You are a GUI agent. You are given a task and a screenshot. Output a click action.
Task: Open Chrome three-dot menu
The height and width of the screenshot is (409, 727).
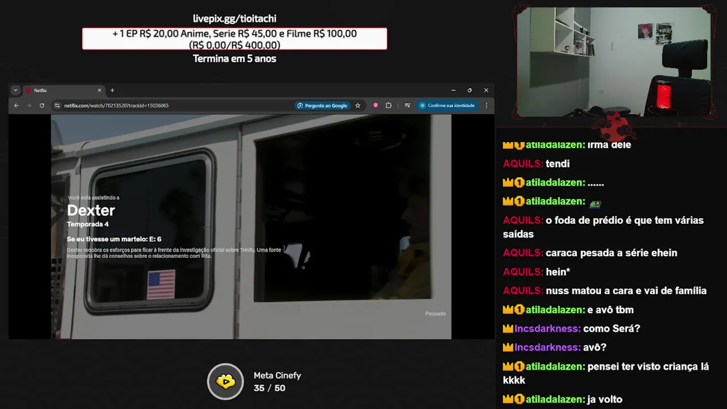(486, 106)
